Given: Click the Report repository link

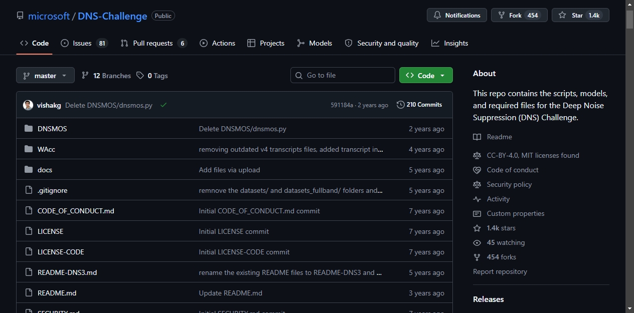Looking at the screenshot, I should (500, 271).
